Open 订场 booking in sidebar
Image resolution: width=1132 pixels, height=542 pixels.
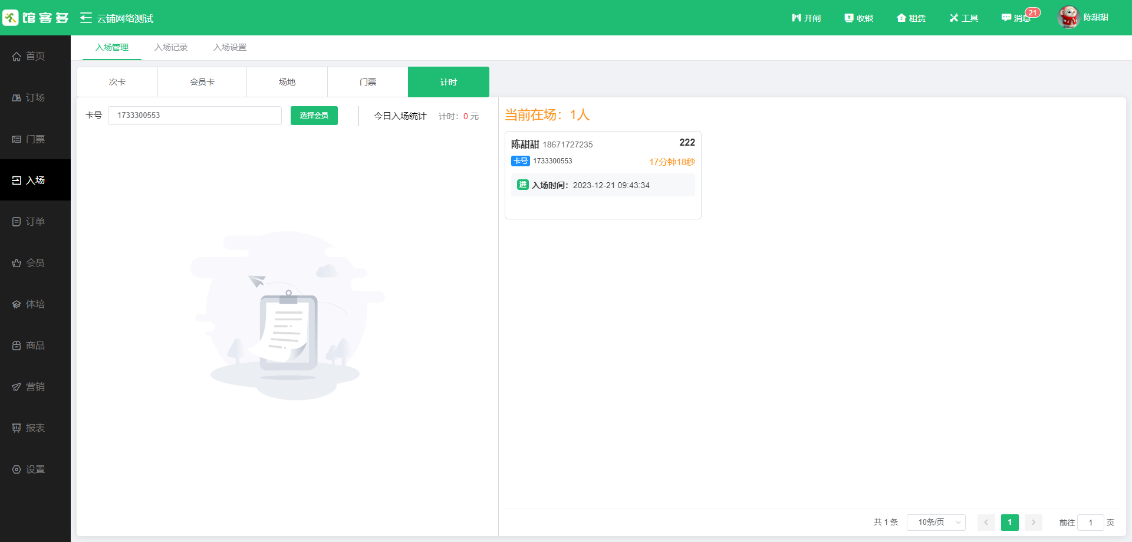[x=35, y=98]
